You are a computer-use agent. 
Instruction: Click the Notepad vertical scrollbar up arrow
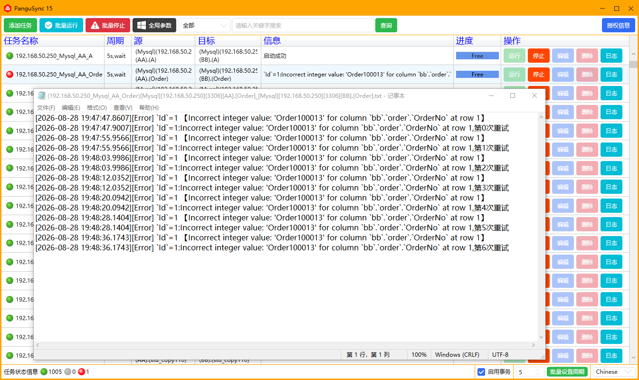click(x=541, y=116)
